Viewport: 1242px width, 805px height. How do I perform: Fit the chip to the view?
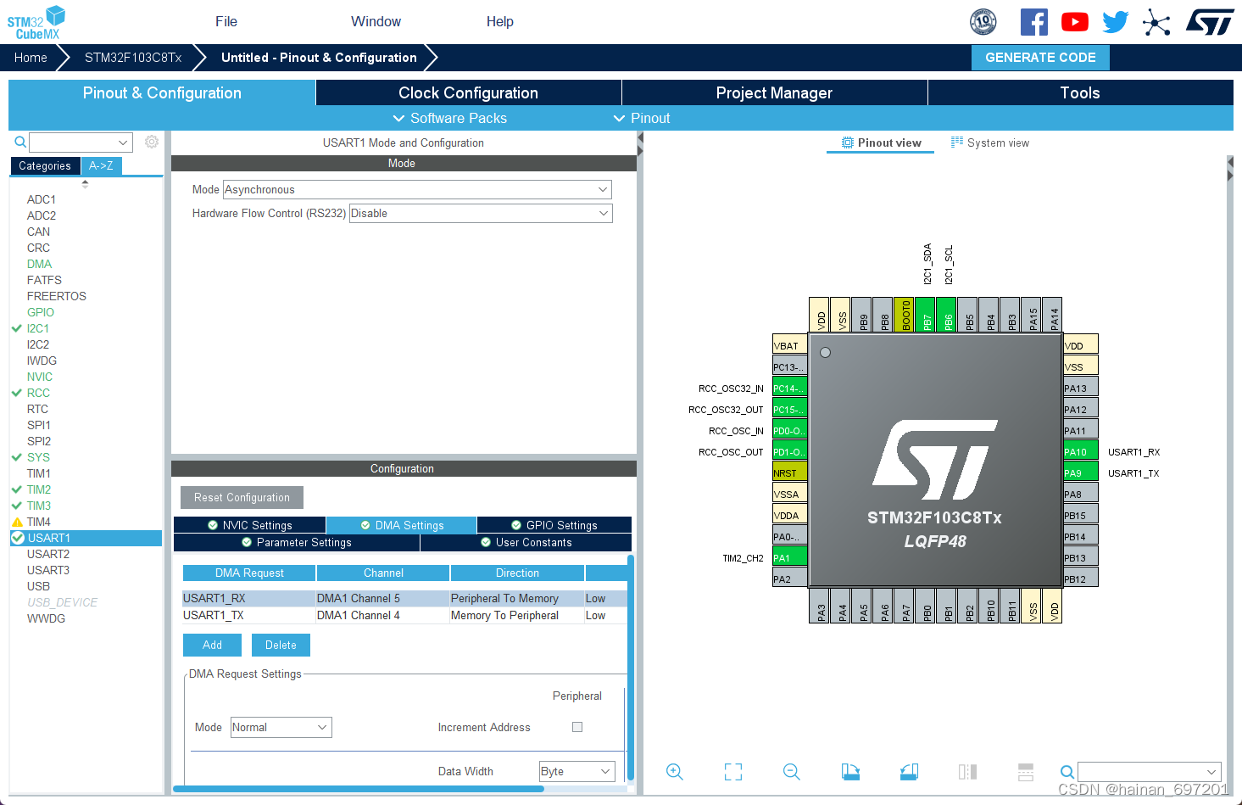(x=733, y=772)
